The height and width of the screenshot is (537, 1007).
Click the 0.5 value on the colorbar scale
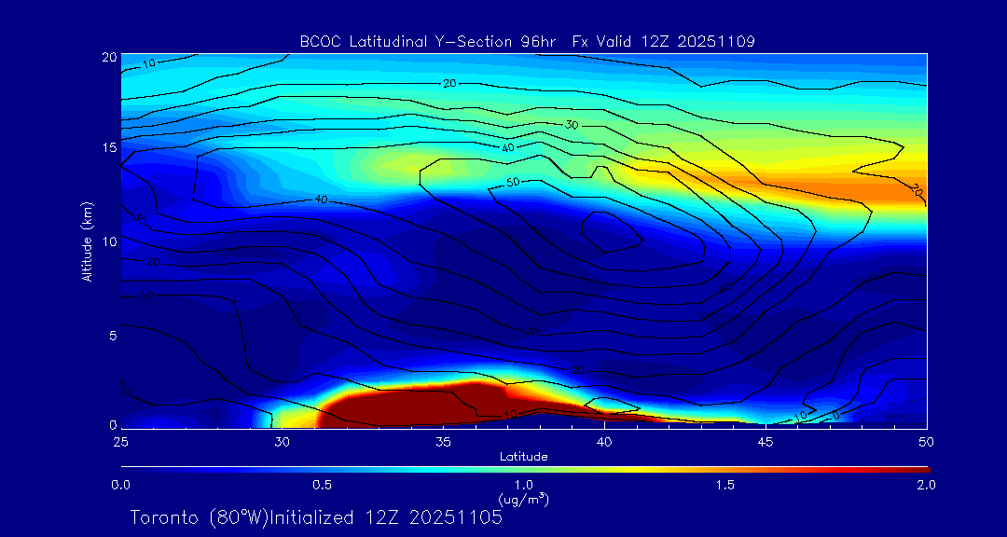[x=322, y=485]
